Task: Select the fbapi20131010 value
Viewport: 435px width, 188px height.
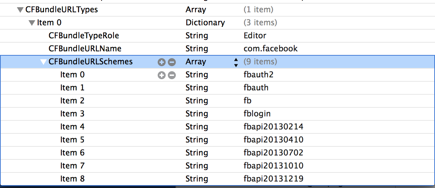Action: tap(273, 166)
